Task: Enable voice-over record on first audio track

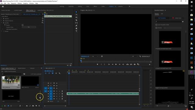Action: point(62,91)
